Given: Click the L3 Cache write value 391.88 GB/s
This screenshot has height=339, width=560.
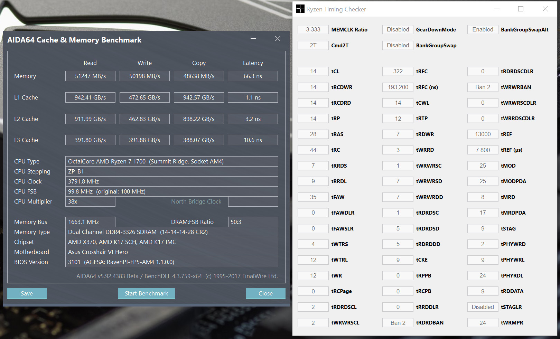Looking at the screenshot, I should point(144,140).
